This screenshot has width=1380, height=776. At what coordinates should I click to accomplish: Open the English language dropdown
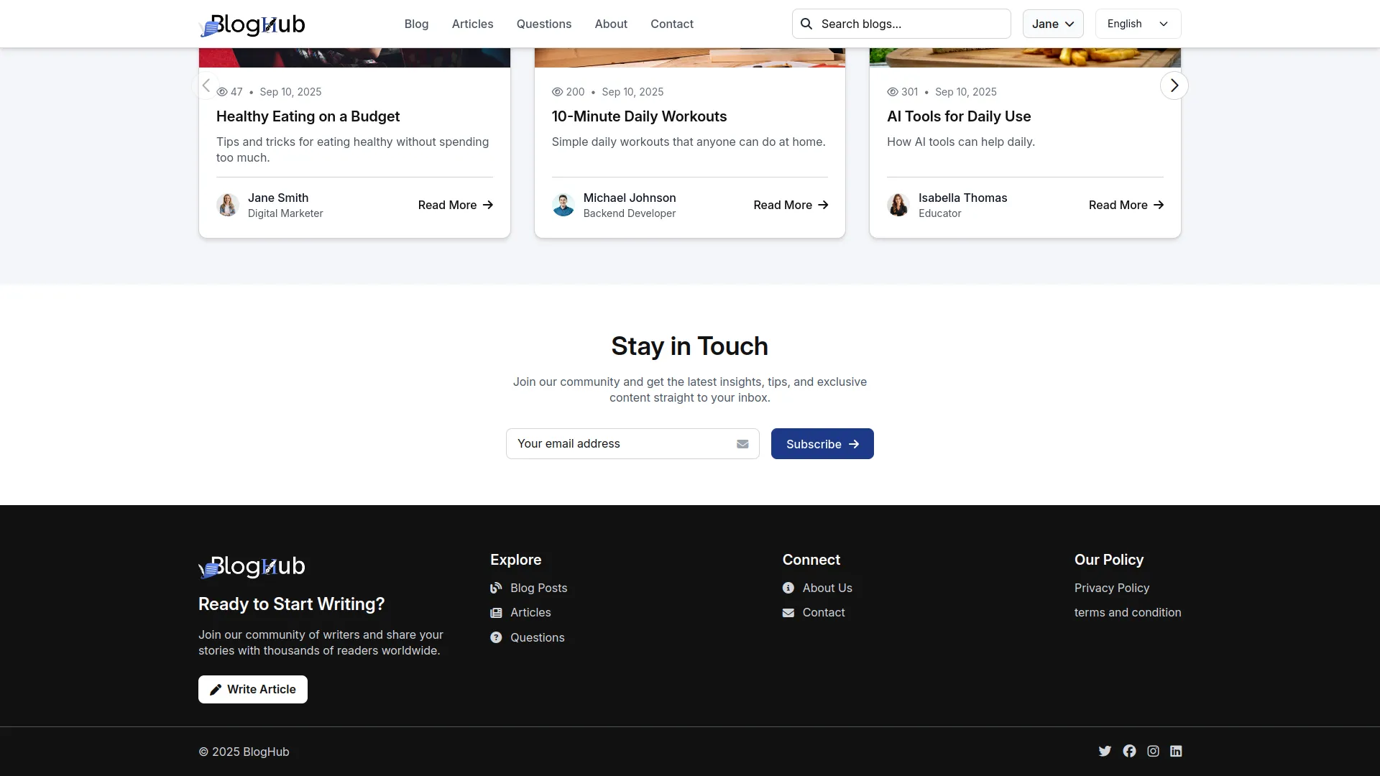(x=1137, y=24)
